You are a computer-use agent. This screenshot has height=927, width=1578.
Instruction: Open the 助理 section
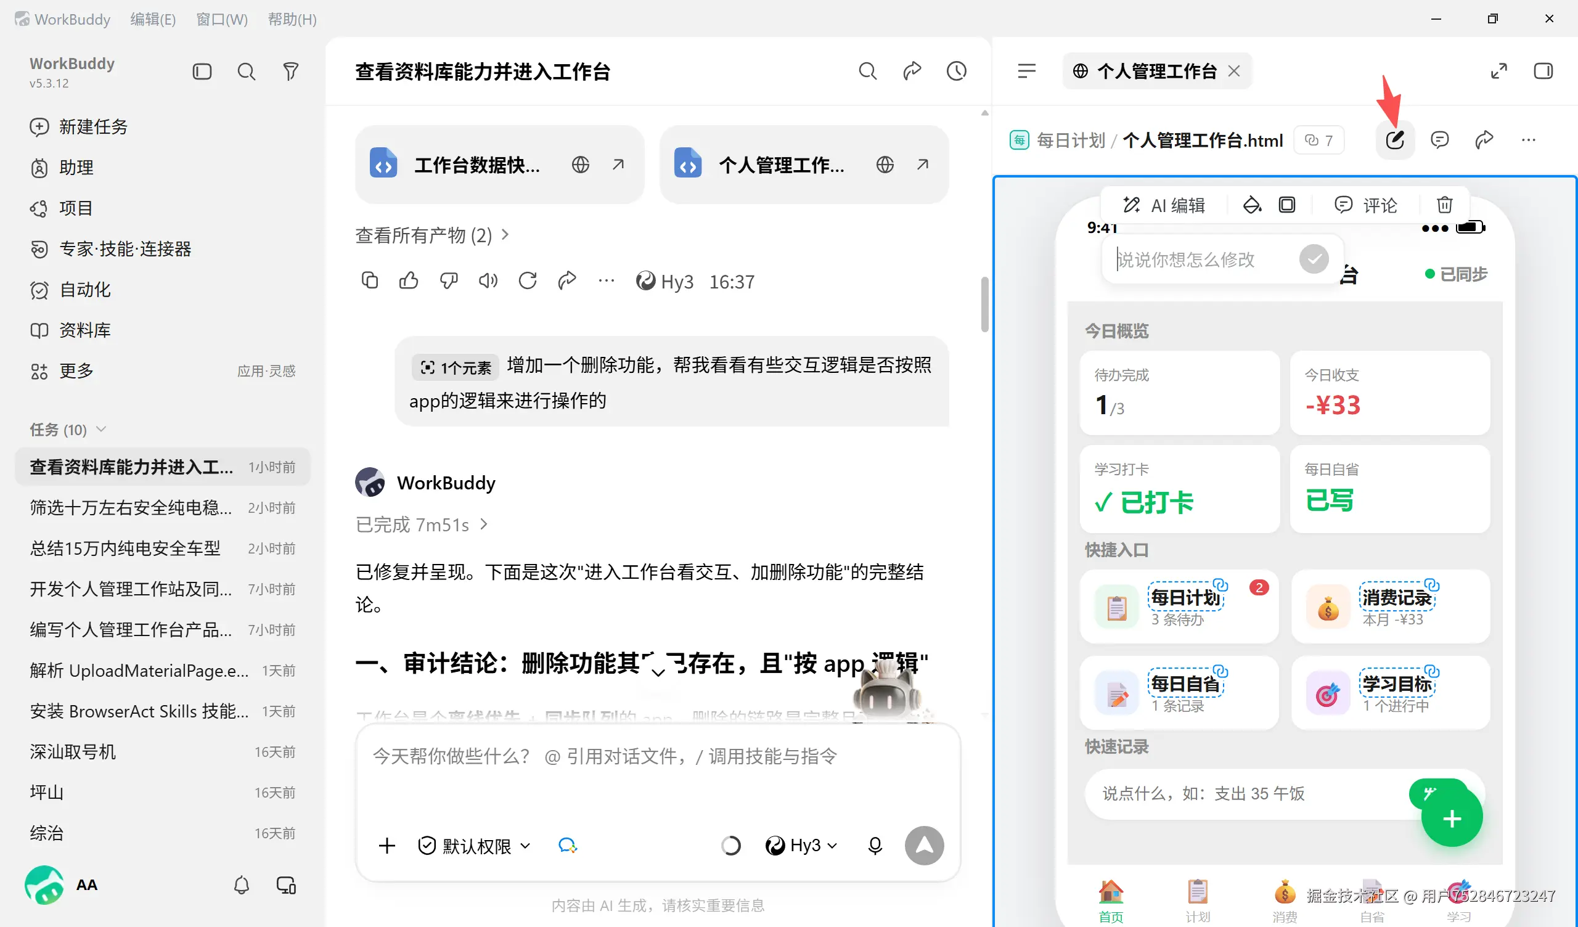click(62, 167)
